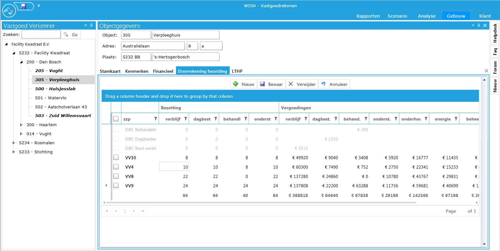
Task: Click the horizontal scrollbar under the grid
Action: (x=261, y=203)
